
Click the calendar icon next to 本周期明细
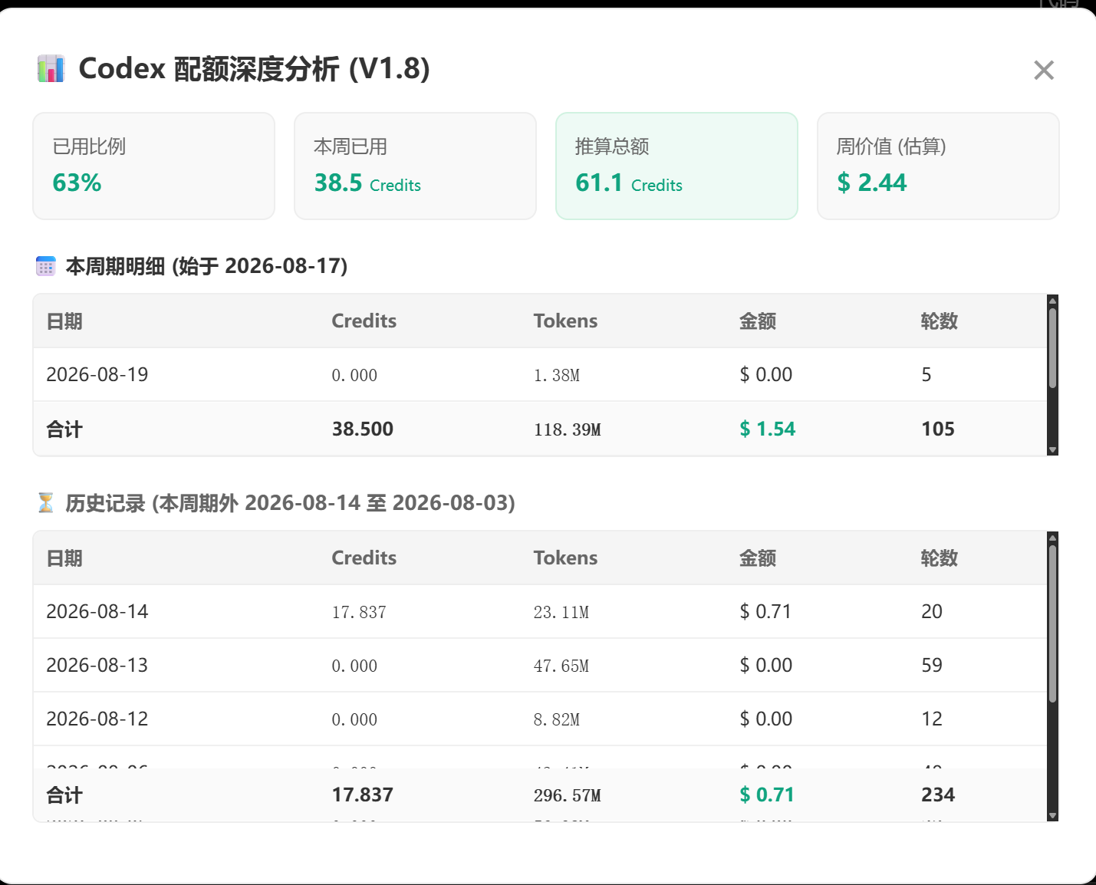pyautogui.click(x=46, y=266)
